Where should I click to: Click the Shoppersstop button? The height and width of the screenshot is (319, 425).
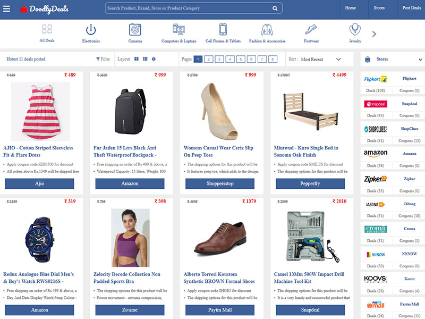point(220,183)
